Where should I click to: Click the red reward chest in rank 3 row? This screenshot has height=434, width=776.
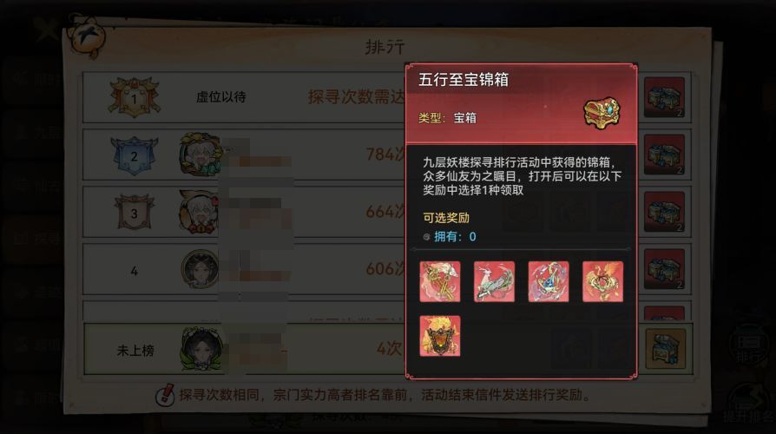pyautogui.click(x=664, y=212)
